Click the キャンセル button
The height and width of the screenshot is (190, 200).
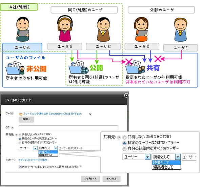[x=111, y=179]
